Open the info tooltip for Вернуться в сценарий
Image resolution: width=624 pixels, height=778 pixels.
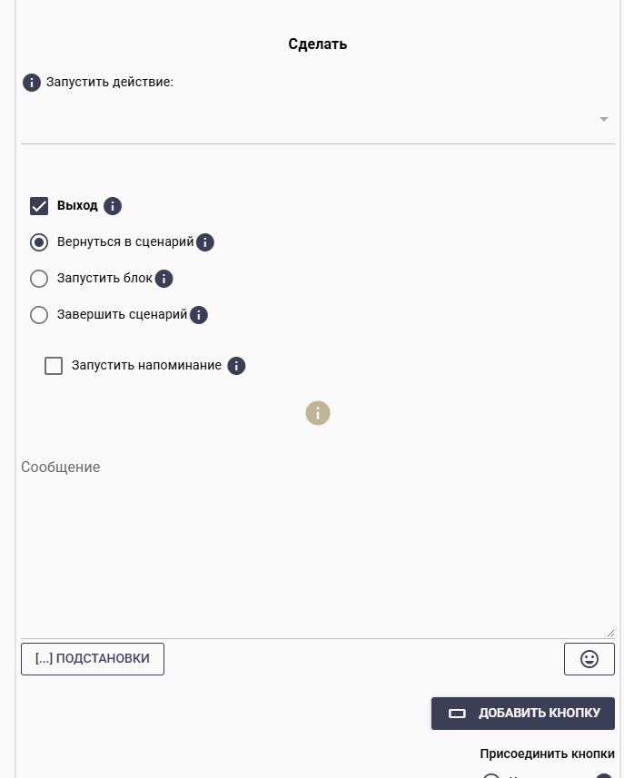[205, 241]
